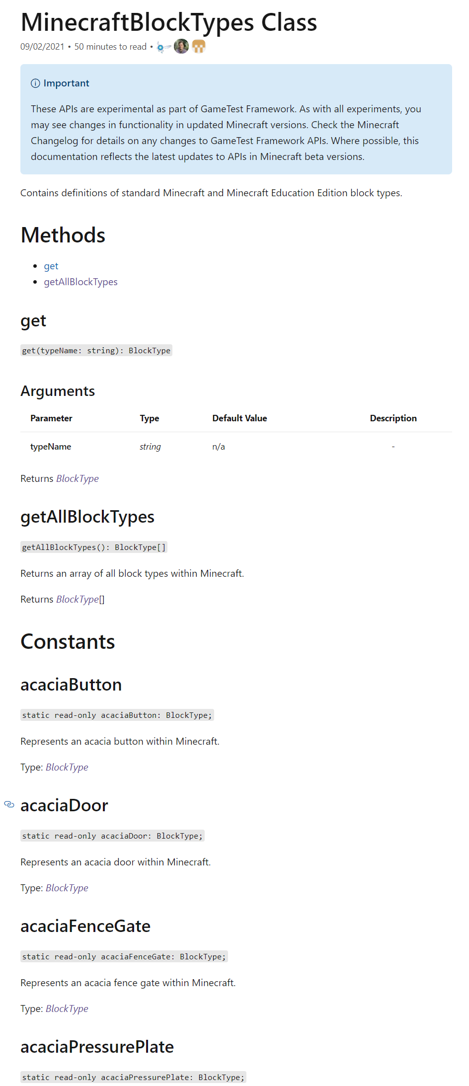Click the blue winged fairy contributor avatar
Viewport: 469px width, 1086px height.
(x=163, y=47)
